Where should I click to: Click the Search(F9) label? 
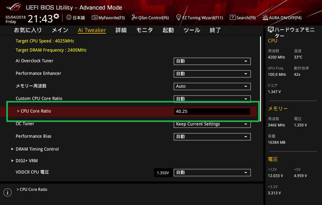coord(246,18)
